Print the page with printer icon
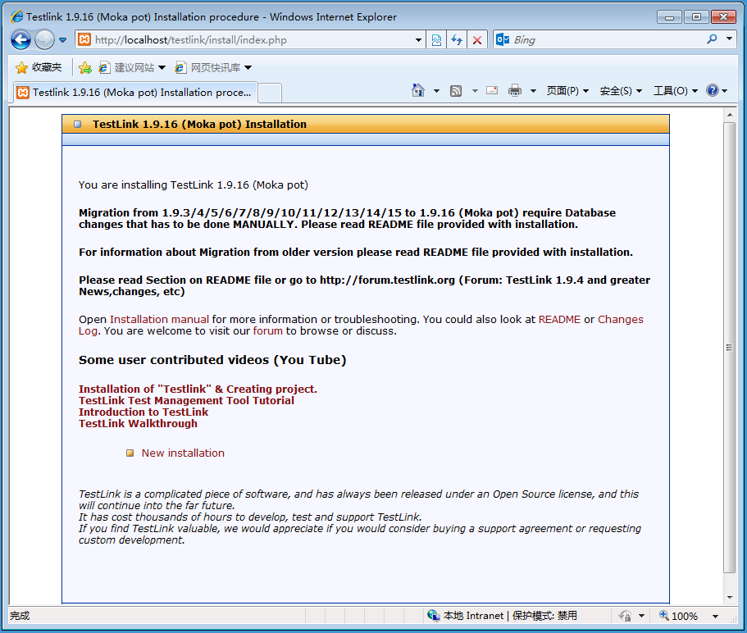The height and width of the screenshot is (633, 747). pos(515,90)
